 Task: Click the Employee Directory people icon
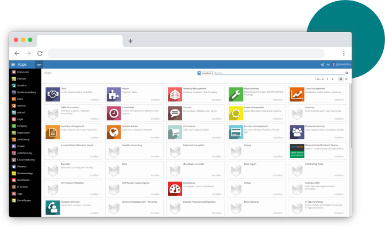coord(297,132)
